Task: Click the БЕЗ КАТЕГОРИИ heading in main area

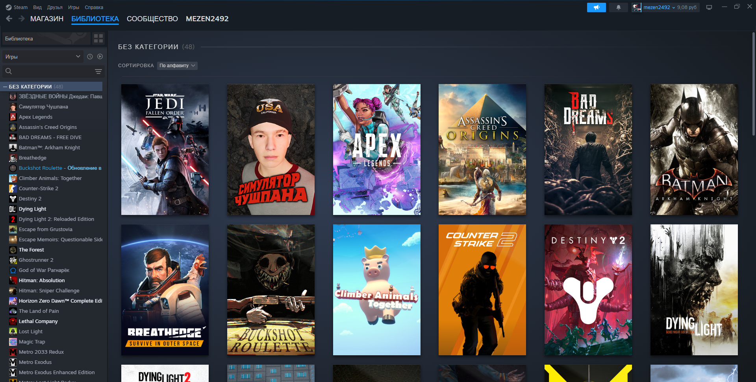Action: click(148, 47)
